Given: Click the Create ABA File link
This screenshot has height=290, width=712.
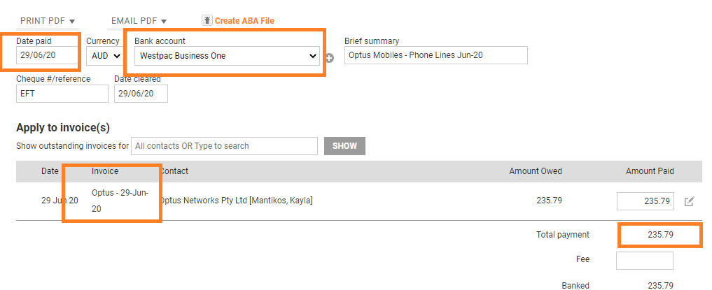Looking at the screenshot, I should (x=244, y=21).
